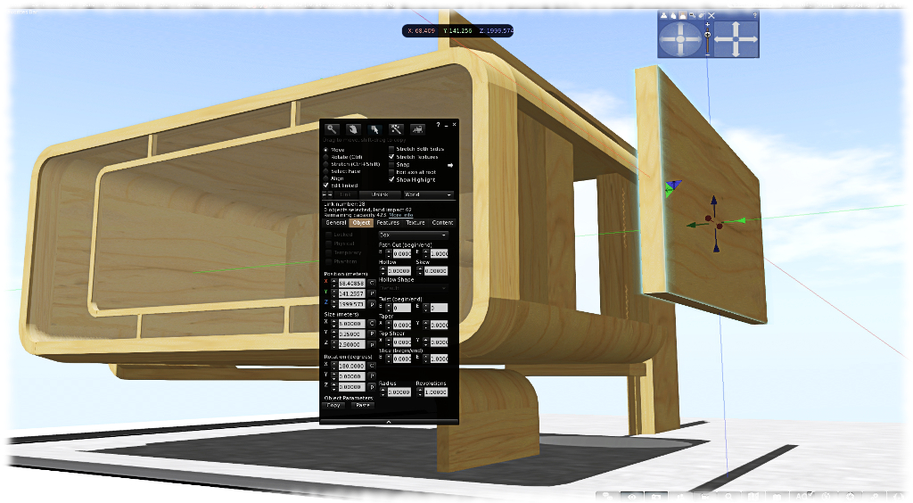Screen dimensions: 913x503
Task: Toggle the Show Highlight checkbox
Action: point(391,179)
